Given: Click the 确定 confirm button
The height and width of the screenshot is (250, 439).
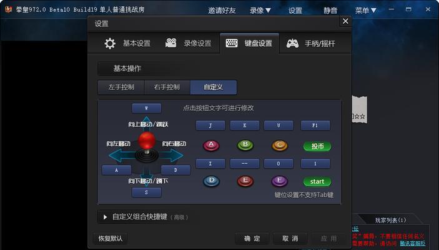Looking at the screenshot, I should (252, 239).
